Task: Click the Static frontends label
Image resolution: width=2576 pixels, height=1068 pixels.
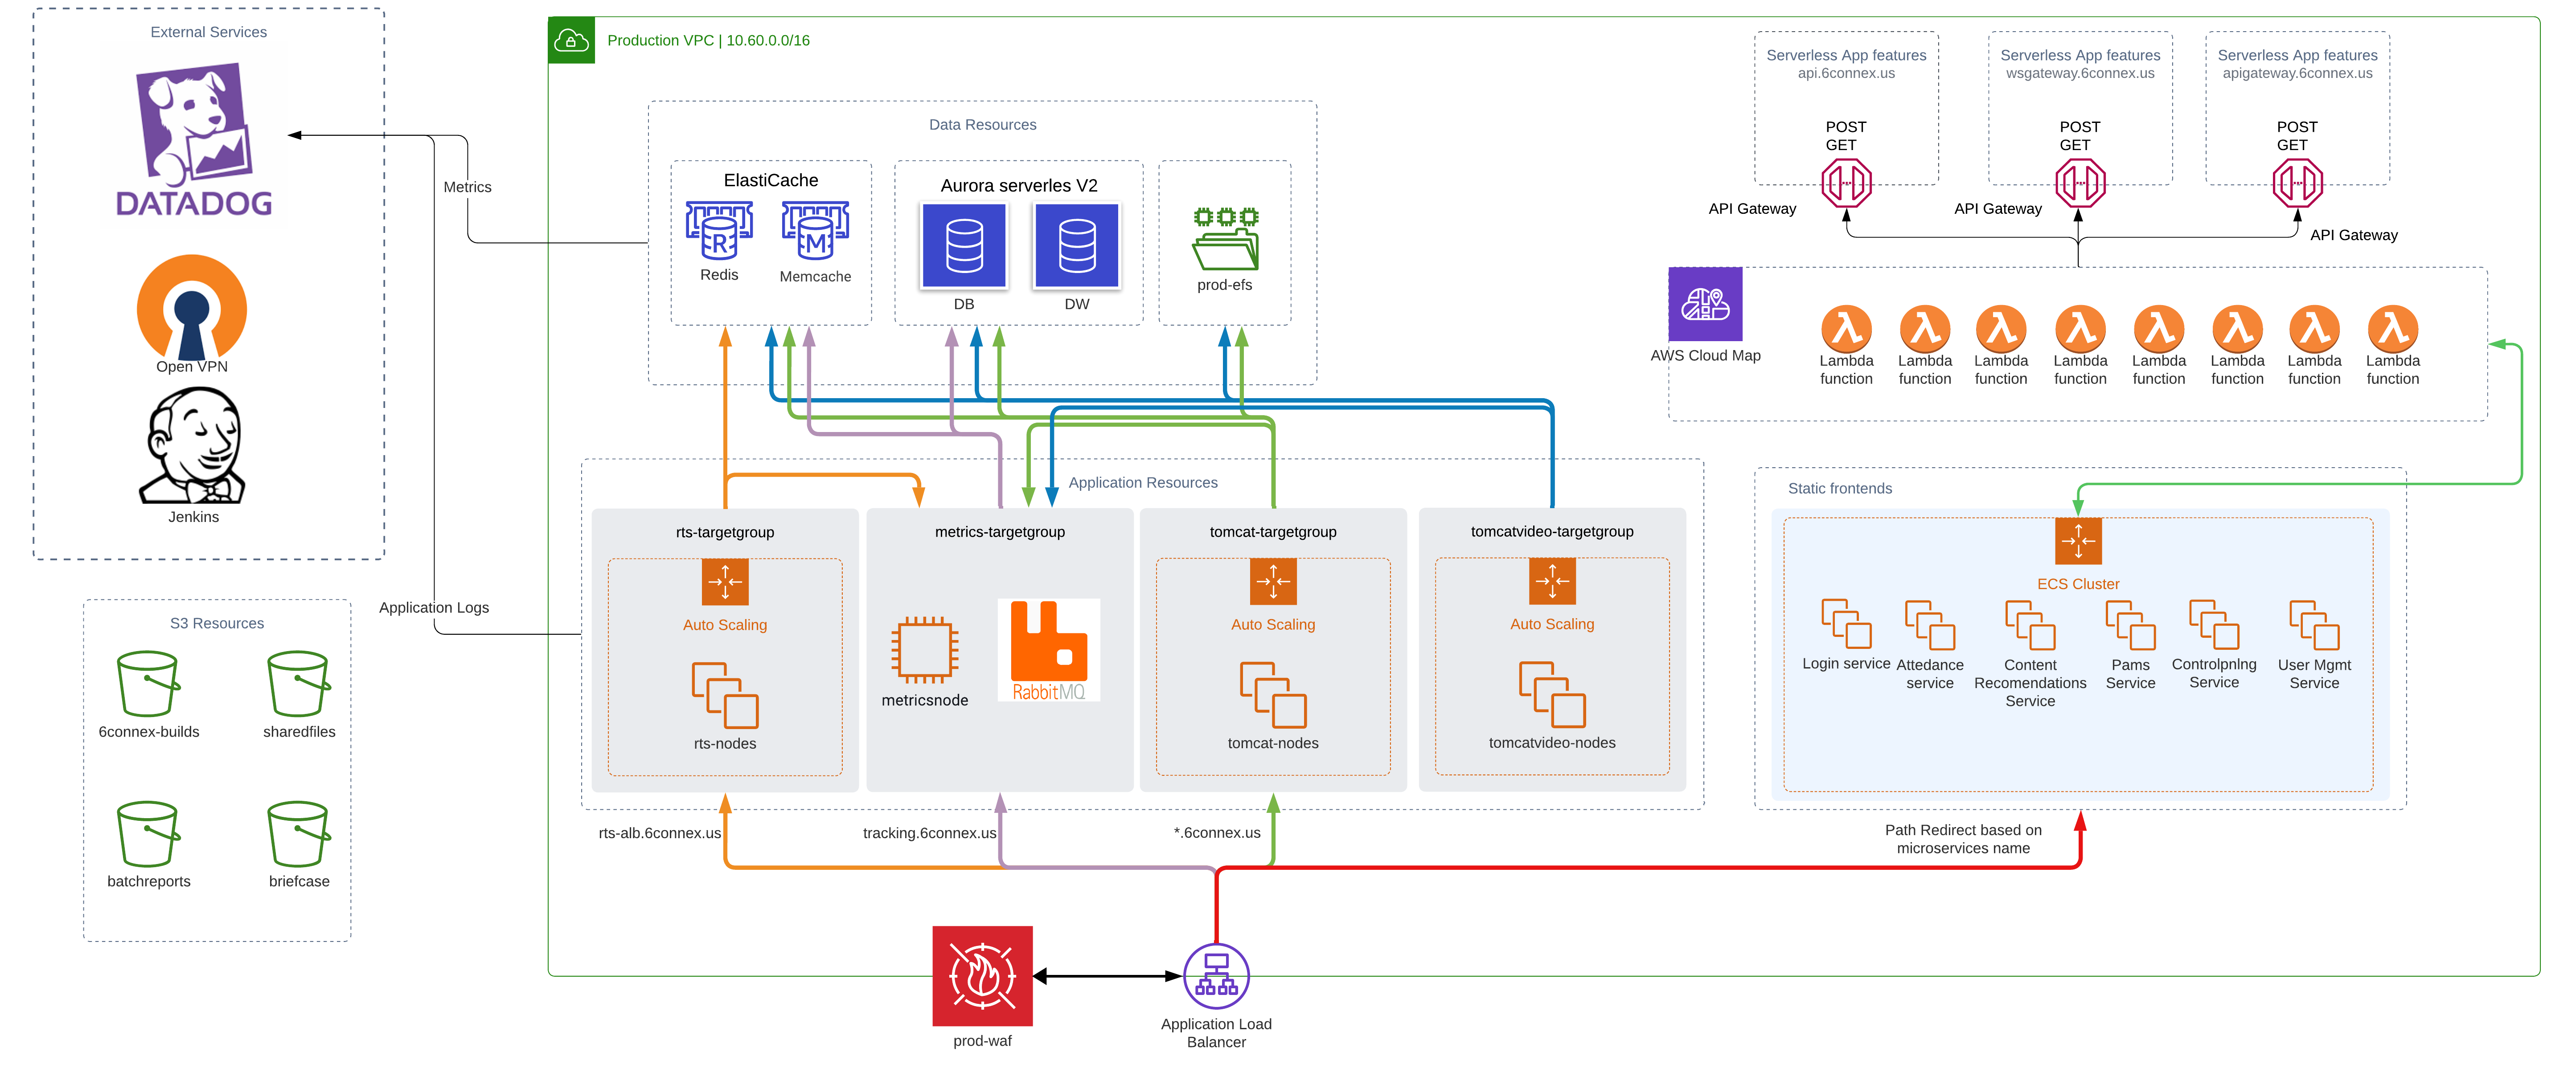Action: pos(1840,489)
